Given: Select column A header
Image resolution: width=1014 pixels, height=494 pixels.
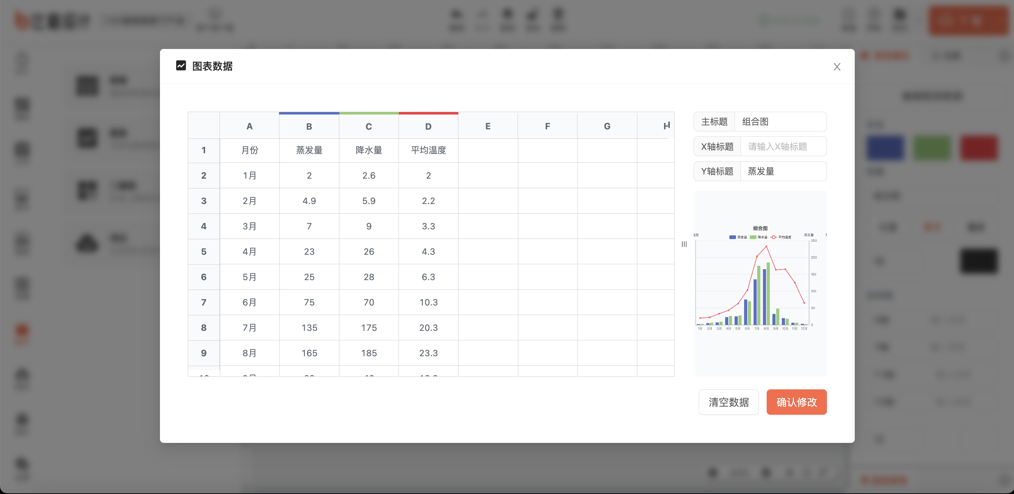Looking at the screenshot, I should click(249, 126).
